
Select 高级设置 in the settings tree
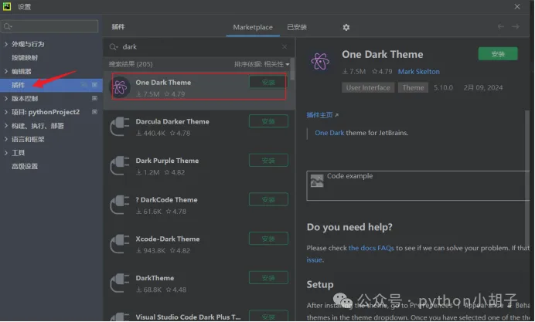click(25, 166)
